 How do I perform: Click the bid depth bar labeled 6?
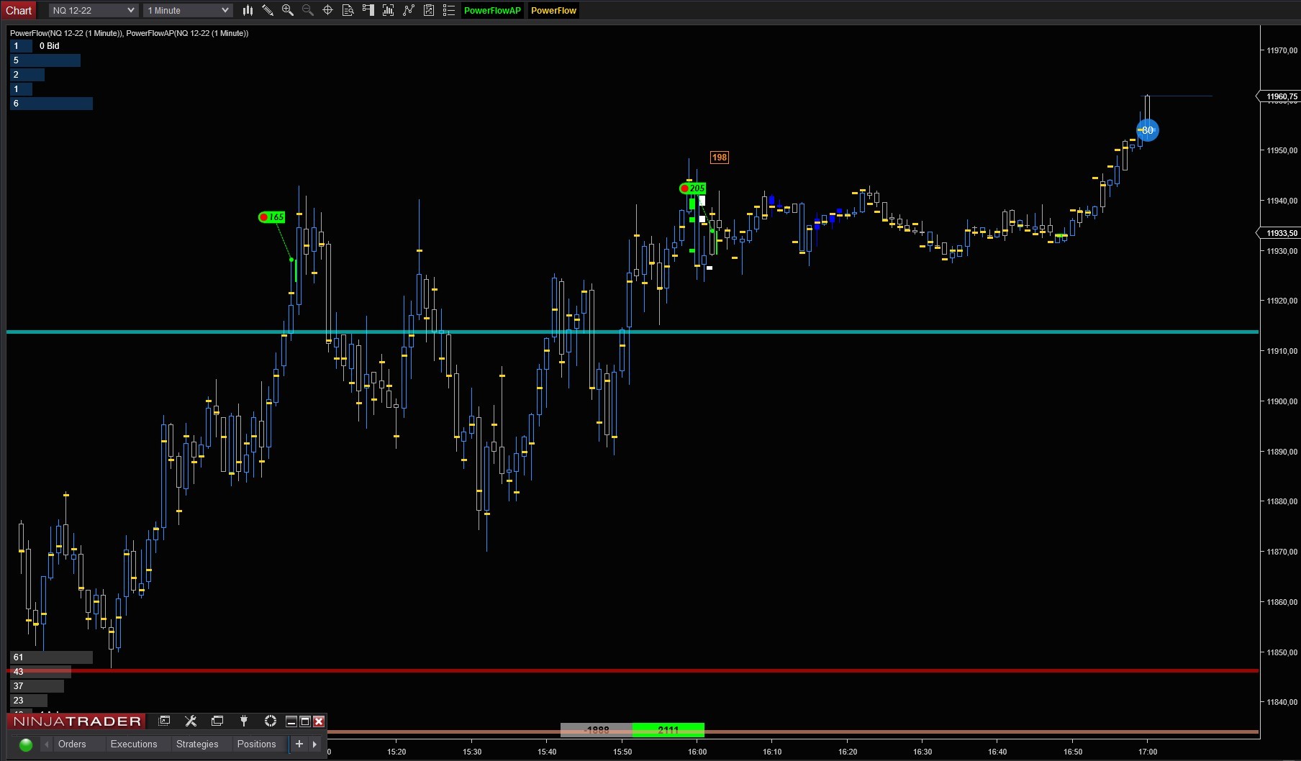click(51, 104)
